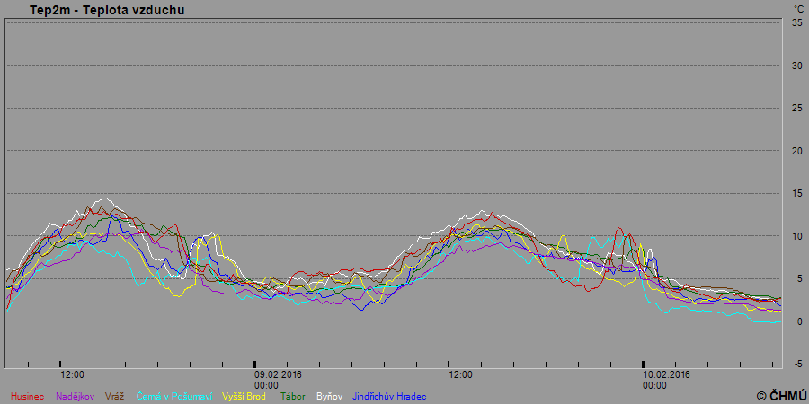Select Nadějkov in the chart legend
The width and height of the screenshot is (809, 404).
tap(76, 396)
